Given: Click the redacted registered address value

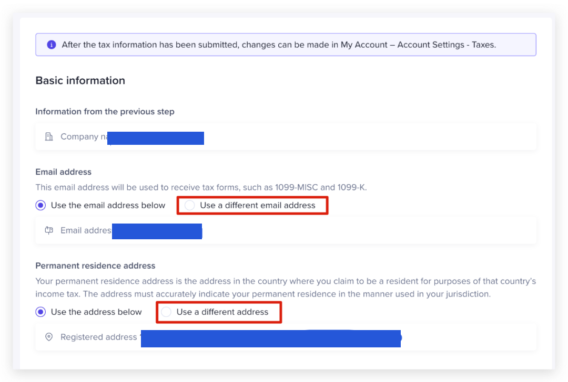Looking at the screenshot, I should 271,338.
